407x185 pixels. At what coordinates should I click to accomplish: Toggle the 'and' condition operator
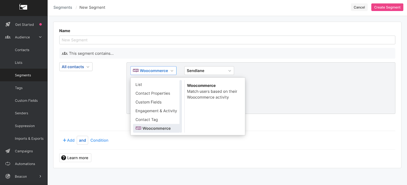click(x=82, y=140)
